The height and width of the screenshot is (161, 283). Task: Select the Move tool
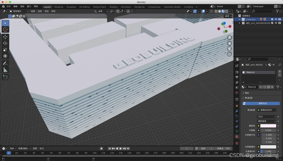click(5, 37)
